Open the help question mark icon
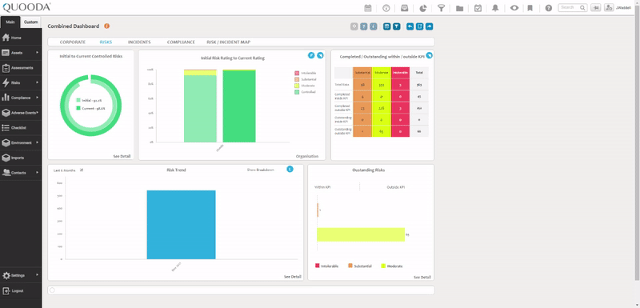The height and width of the screenshot is (308, 640). click(549, 8)
